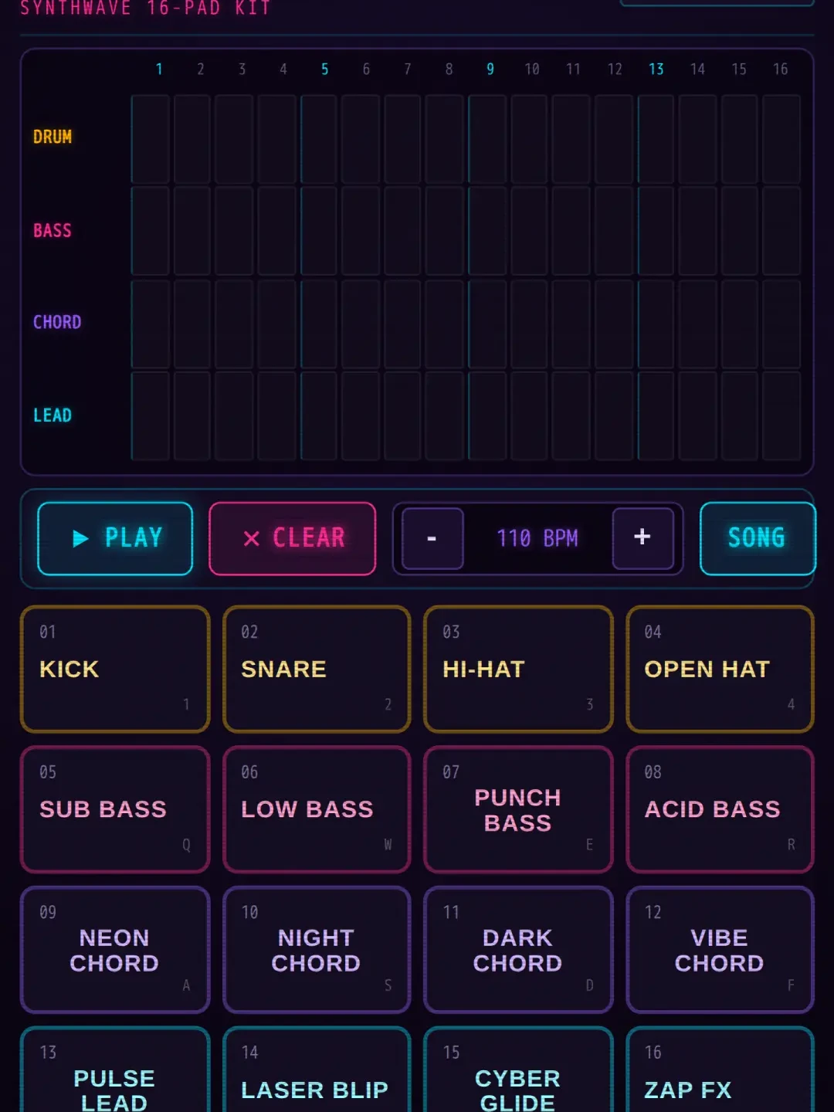Viewport: 834px width, 1112px height.
Task: Play the PULSE LEAD pad
Action: (x=115, y=1070)
